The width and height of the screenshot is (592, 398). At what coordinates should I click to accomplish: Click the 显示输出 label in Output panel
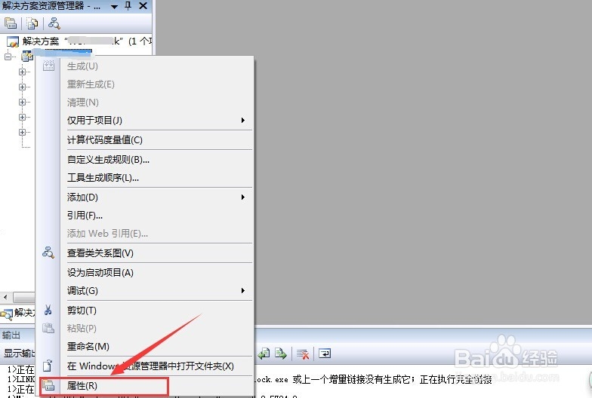(19, 353)
